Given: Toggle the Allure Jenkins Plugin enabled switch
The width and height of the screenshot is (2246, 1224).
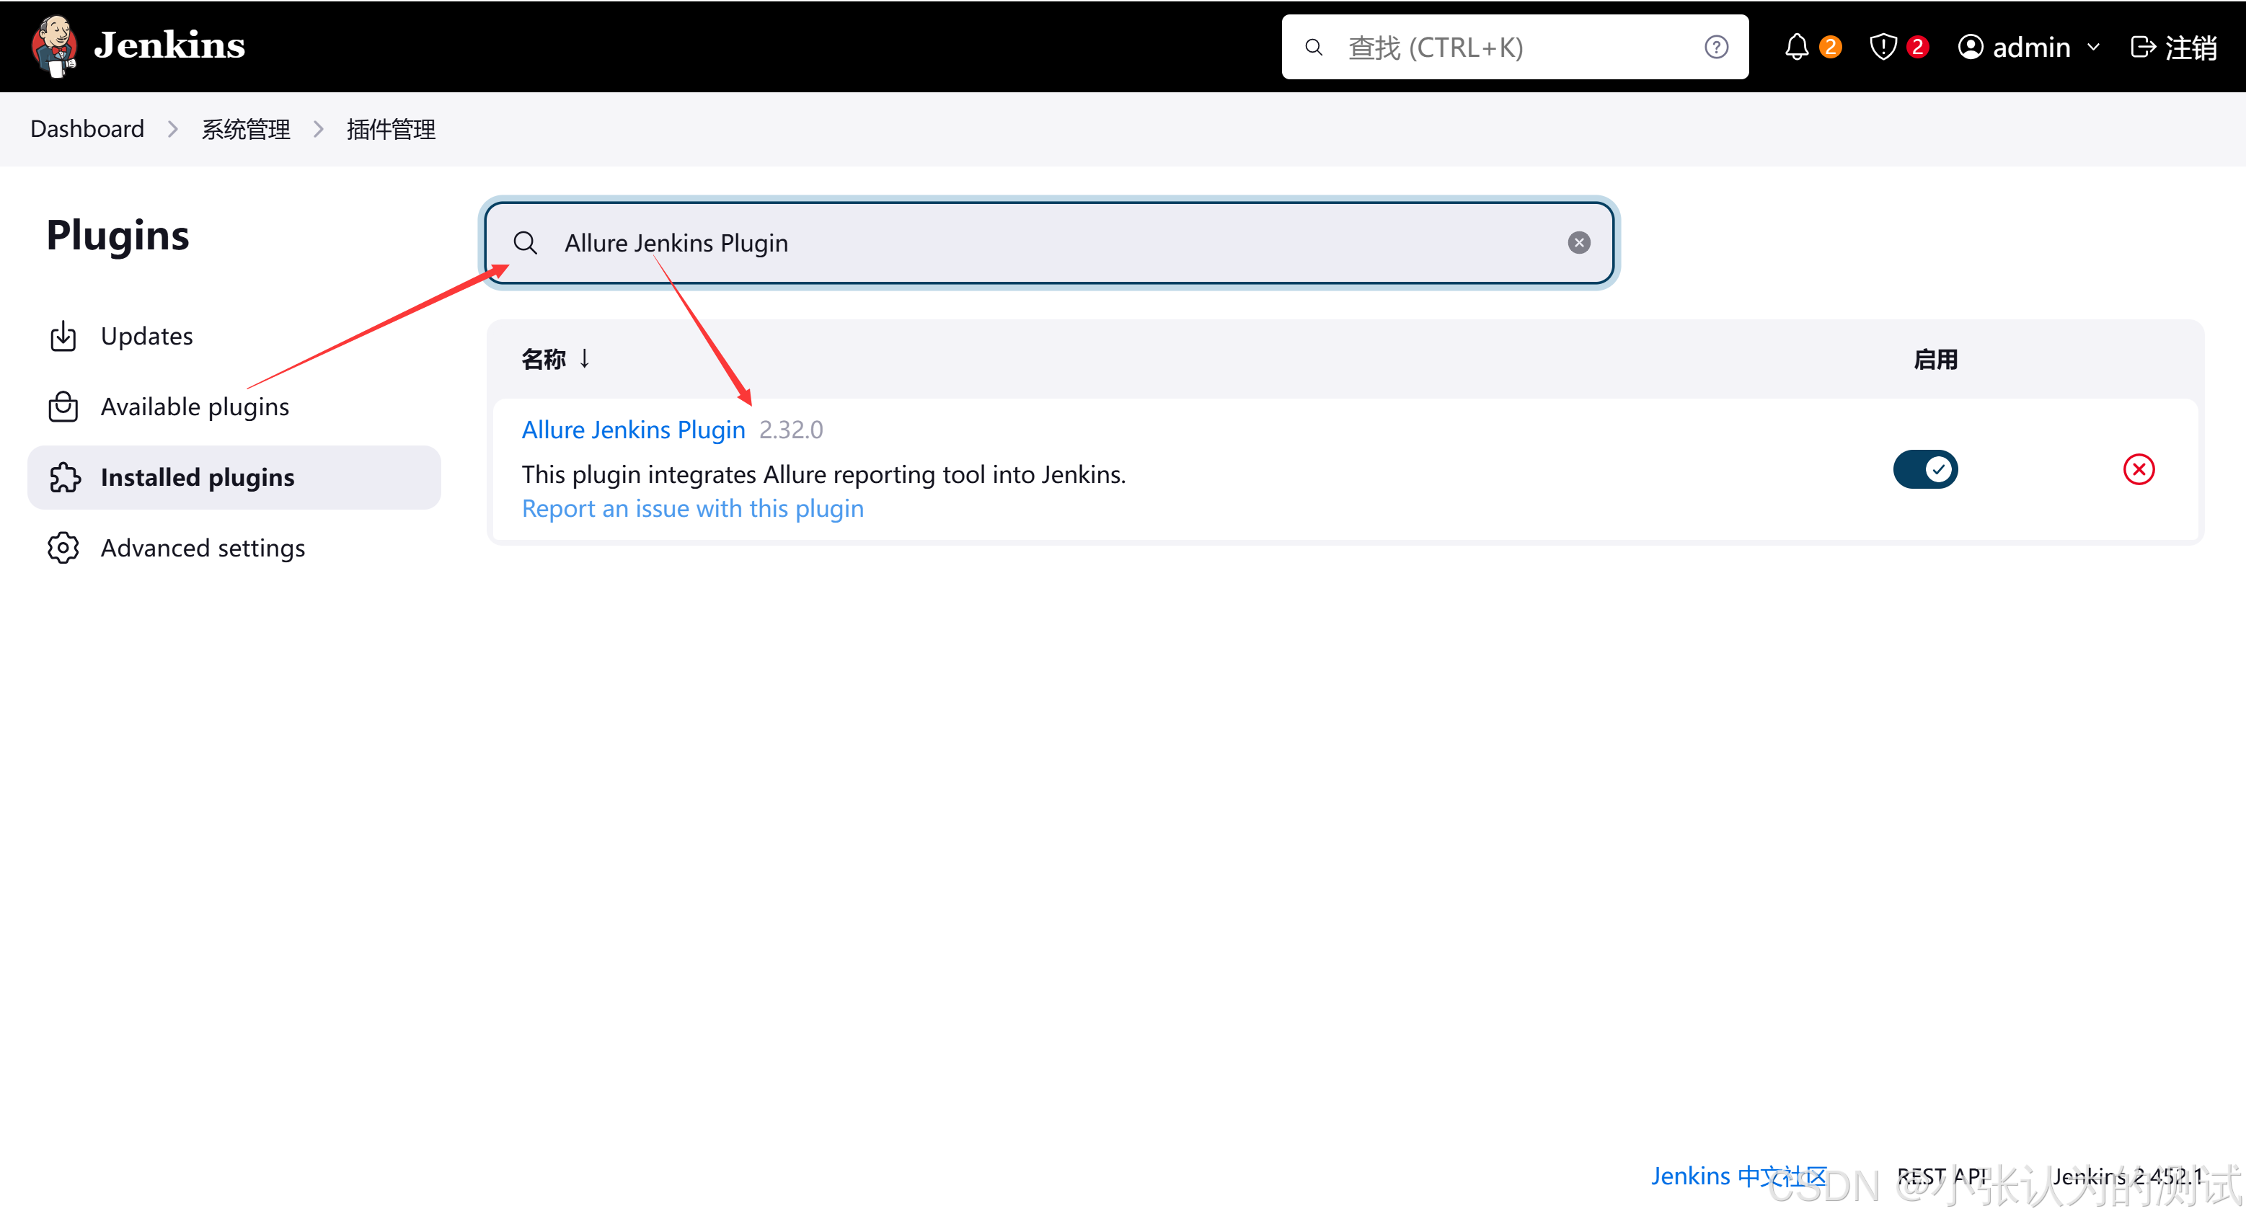Looking at the screenshot, I should (1925, 469).
